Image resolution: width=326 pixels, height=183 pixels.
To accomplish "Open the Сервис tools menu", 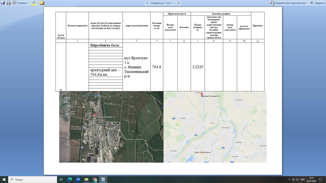I will point(21,3).
